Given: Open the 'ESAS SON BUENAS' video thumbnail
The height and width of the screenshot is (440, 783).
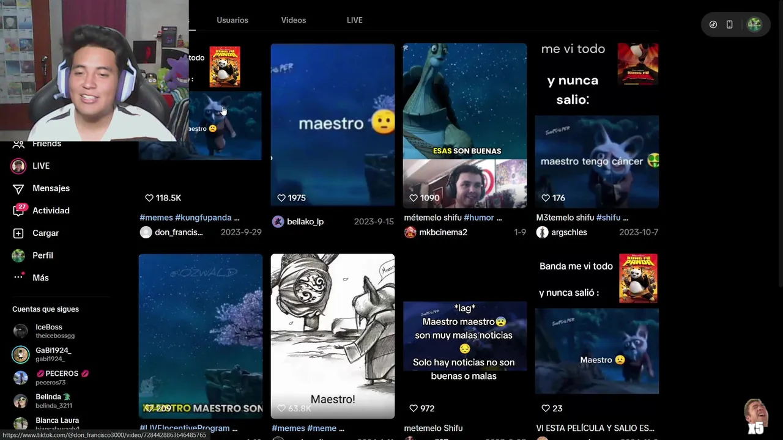Looking at the screenshot, I should click(x=465, y=125).
